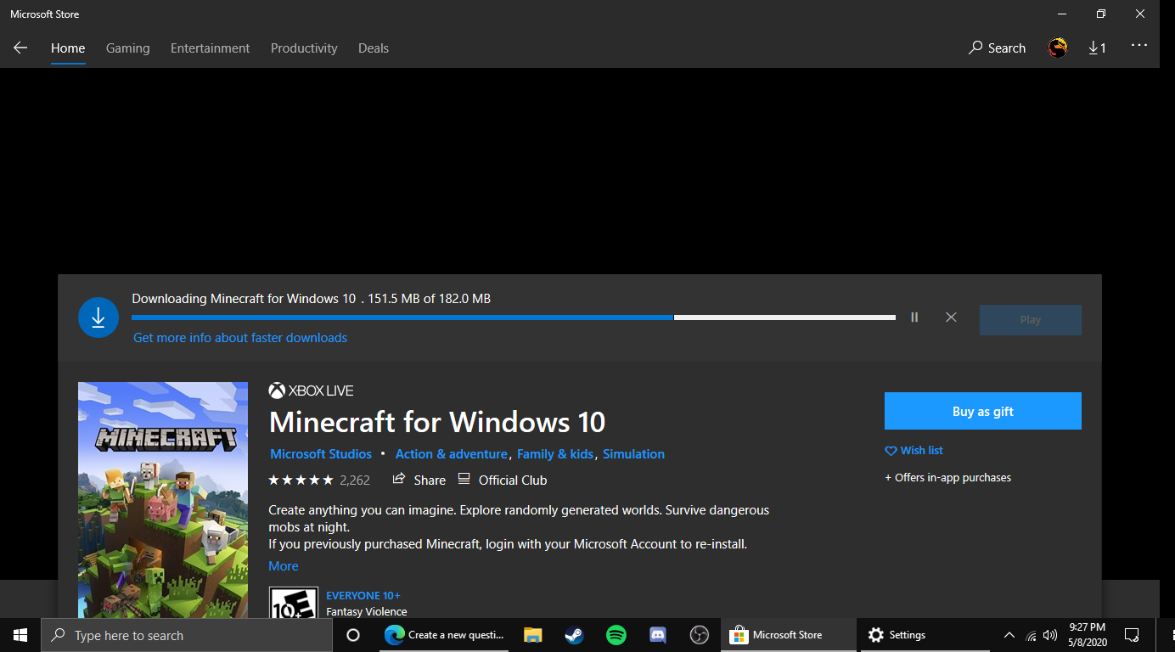Click the blue circular download icon
Image resolution: width=1175 pixels, height=652 pixels.
98,318
